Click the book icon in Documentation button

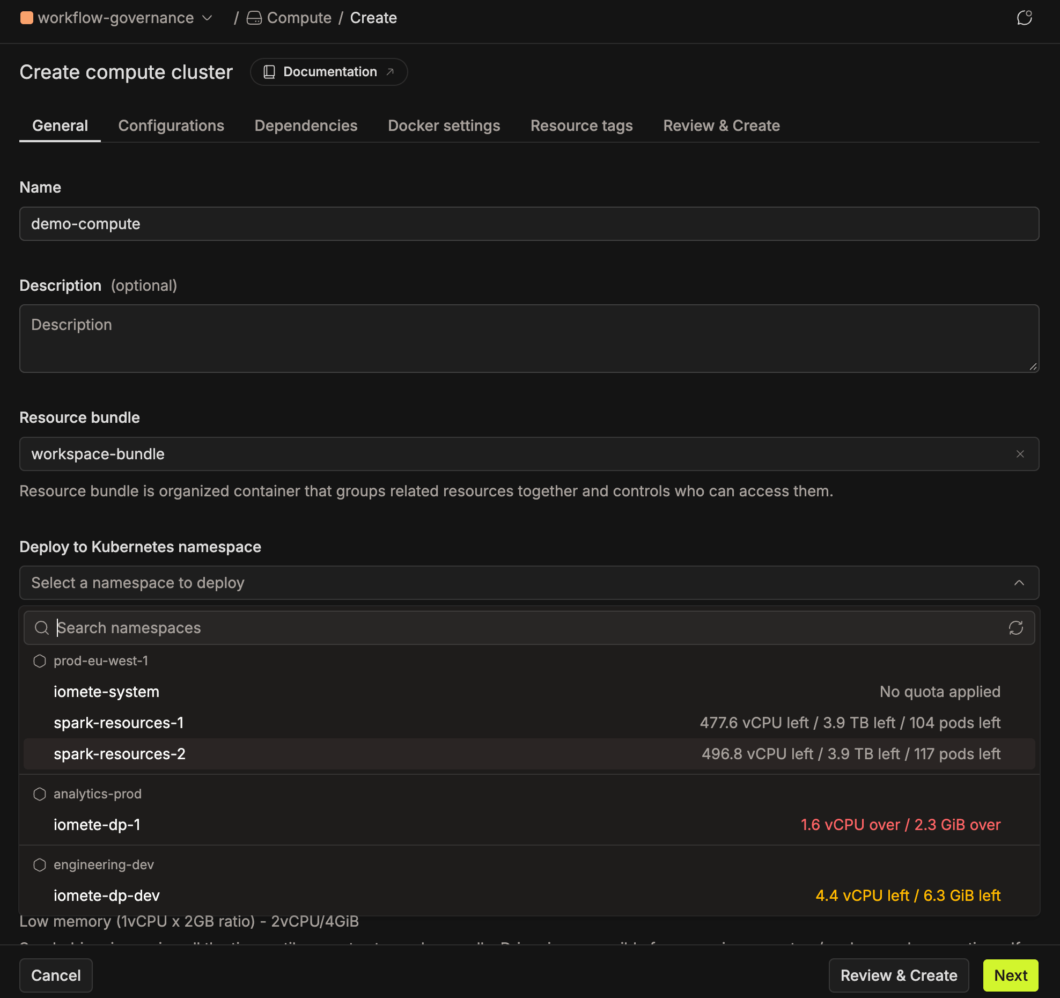point(269,72)
